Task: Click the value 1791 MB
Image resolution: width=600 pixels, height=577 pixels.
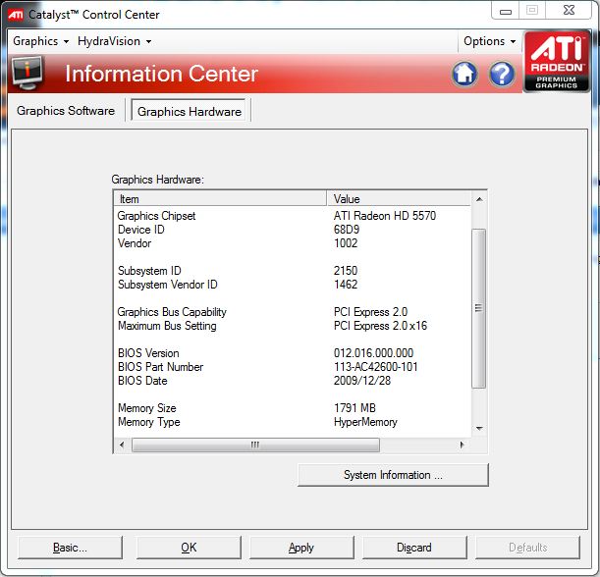Action: click(355, 408)
